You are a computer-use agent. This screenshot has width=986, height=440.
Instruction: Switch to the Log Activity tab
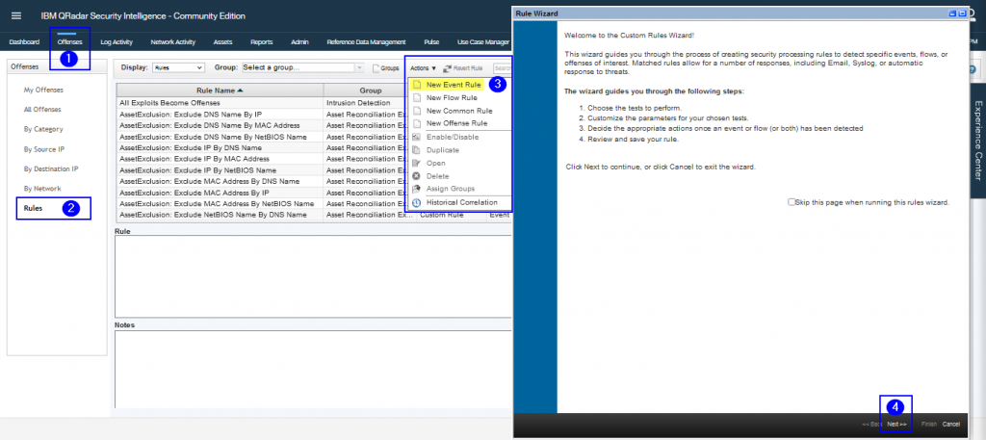click(117, 42)
